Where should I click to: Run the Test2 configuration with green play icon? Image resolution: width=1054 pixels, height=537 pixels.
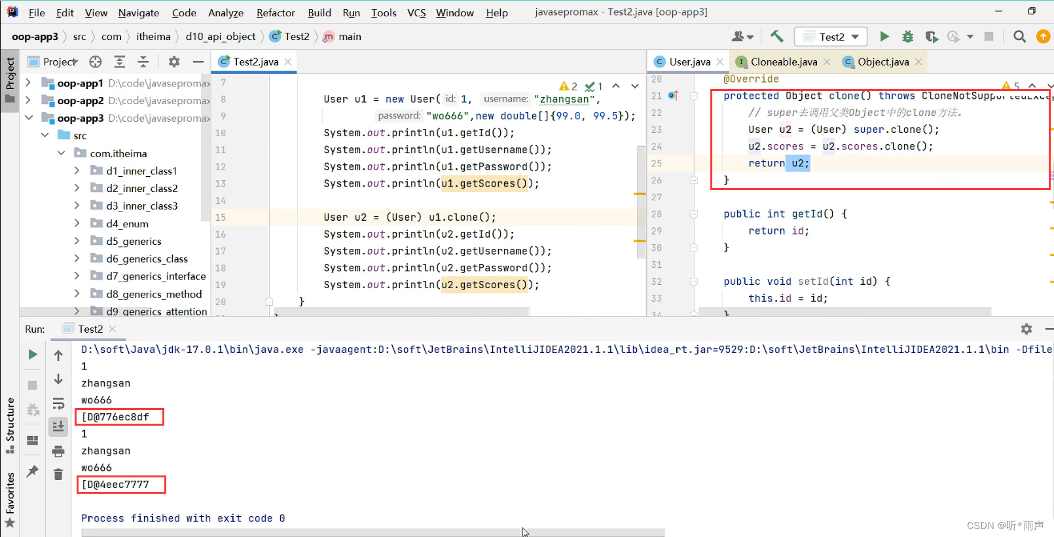click(884, 37)
